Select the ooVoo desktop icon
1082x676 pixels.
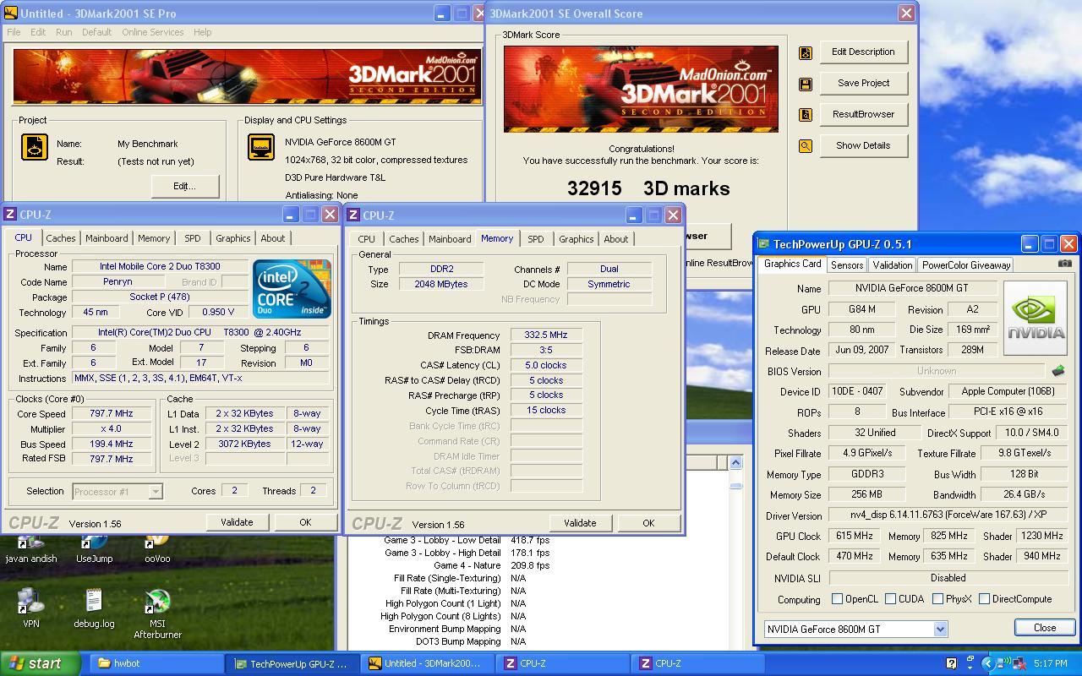157,548
